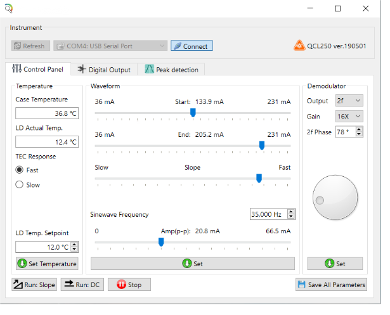Viewport: 390px width, 315px height.
Task: Open the Peak detection tab
Action: point(172,70)
